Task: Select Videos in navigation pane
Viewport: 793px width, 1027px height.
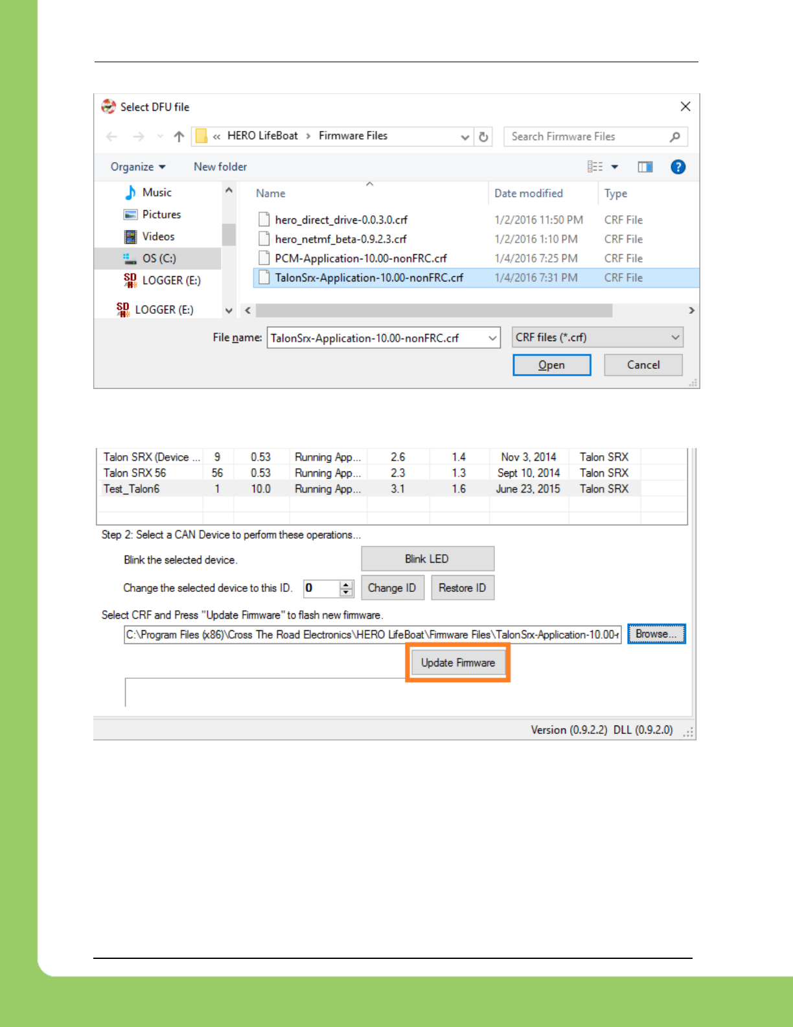Action: (158, 237)
